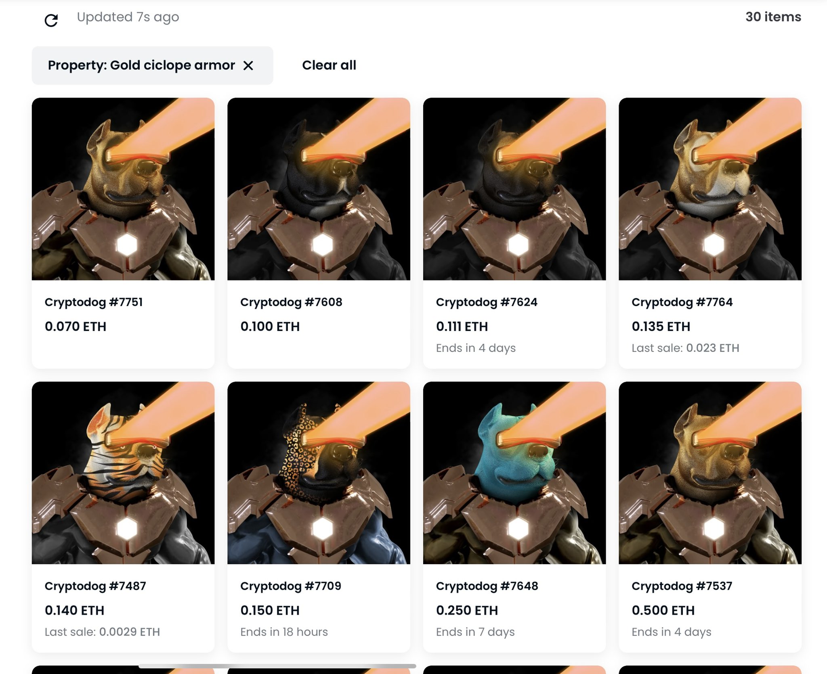Screen dimensions: 827x674
Task: Click the refresh listings icon
Action: tap(51, 20)
